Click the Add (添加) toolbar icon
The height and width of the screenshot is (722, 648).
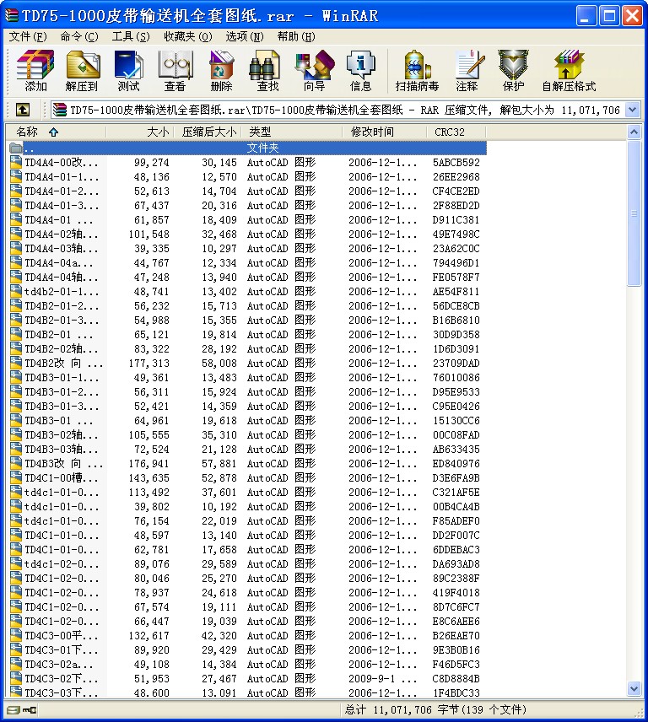coord(35,70)
